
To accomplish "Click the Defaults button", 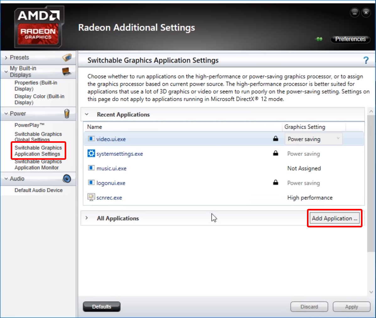I will pyautogui.click(x=102, y=307).
